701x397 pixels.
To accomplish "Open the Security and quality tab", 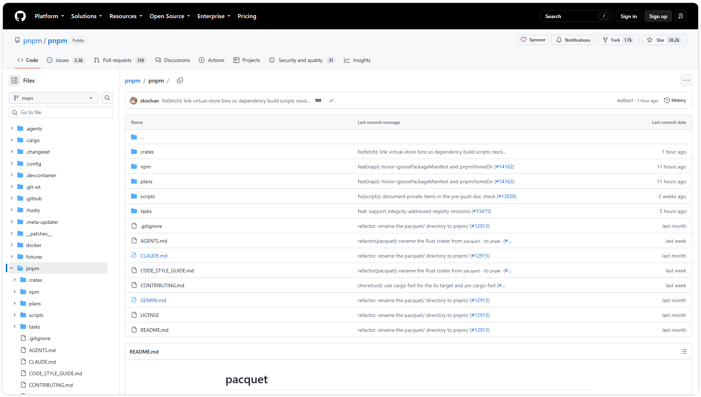I will [x=302, y=60].
